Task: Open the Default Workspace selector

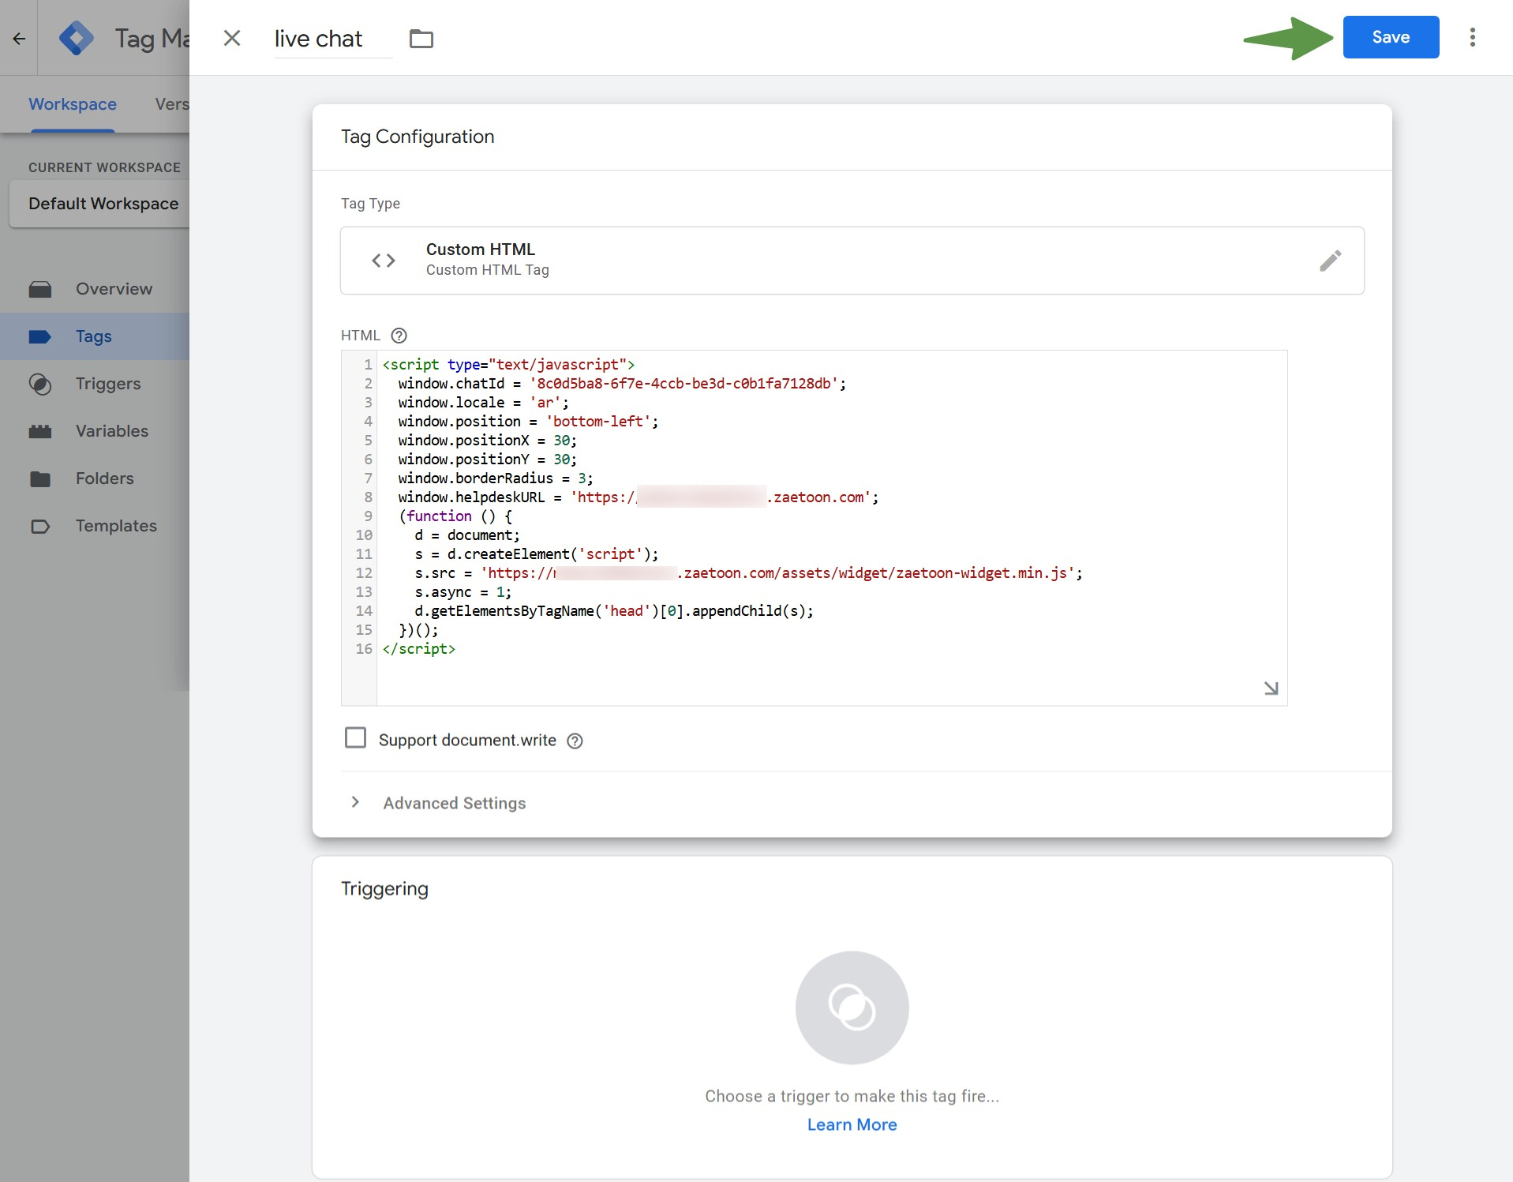Action: click(x=103, y=204)
